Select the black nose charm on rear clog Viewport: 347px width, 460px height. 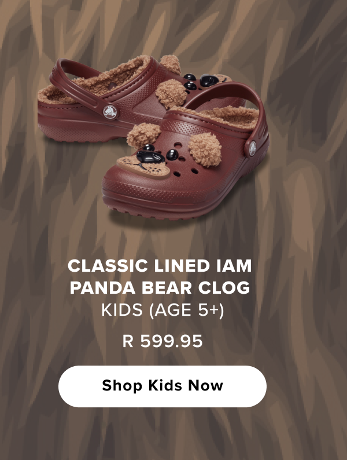click(x=209, y=81)
